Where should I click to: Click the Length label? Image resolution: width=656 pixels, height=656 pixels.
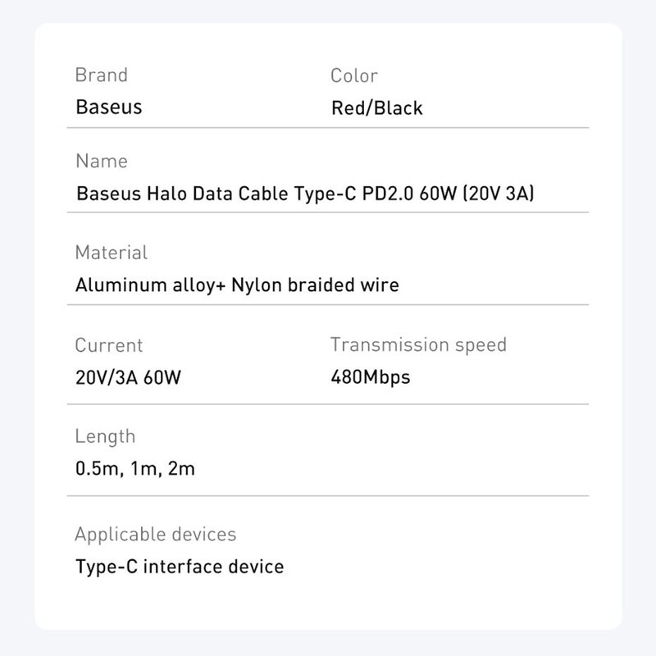tap(105, 436)
